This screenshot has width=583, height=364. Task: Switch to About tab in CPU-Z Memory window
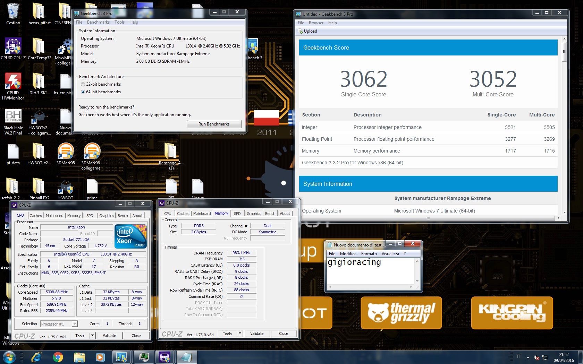(285, 214)
